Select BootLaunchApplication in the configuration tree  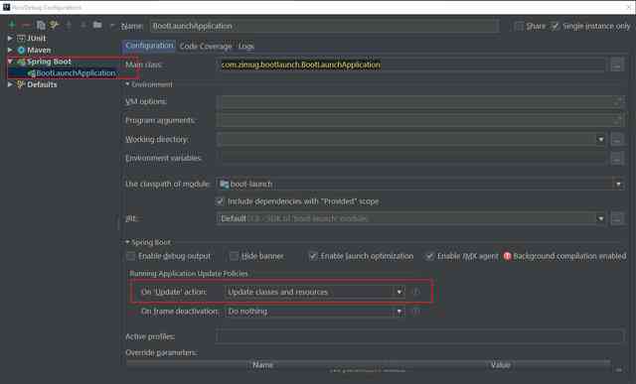[x=76, y=73]
